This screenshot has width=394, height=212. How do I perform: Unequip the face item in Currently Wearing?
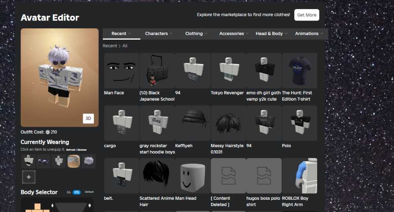[x=74, y=161]
